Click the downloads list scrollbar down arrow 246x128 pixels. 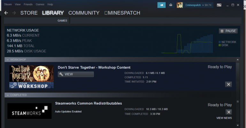(x=237, y=126)
